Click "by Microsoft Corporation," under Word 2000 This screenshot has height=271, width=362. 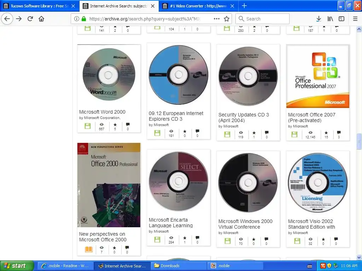coord(100,118)
